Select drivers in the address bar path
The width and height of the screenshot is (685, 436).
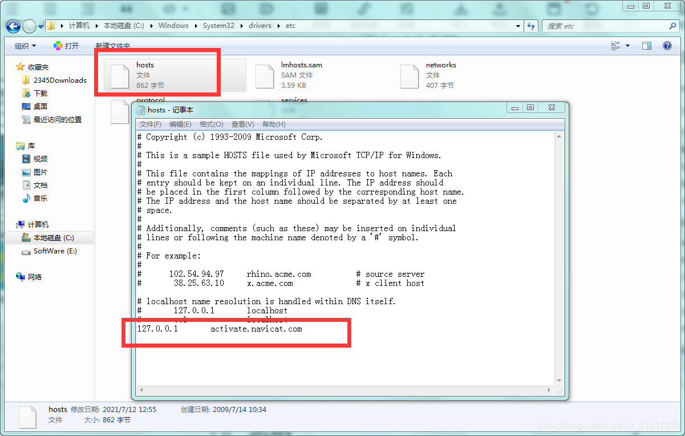260,26
